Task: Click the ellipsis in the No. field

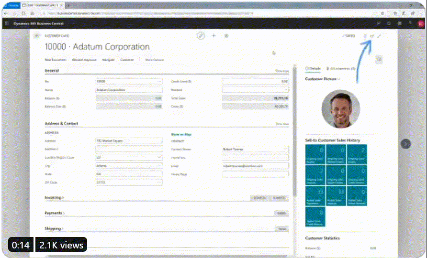Action: 159,81
